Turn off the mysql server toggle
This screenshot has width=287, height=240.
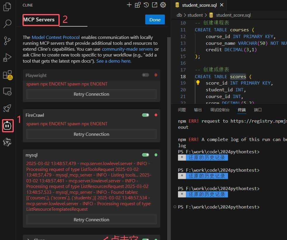[x=145, y=155]
